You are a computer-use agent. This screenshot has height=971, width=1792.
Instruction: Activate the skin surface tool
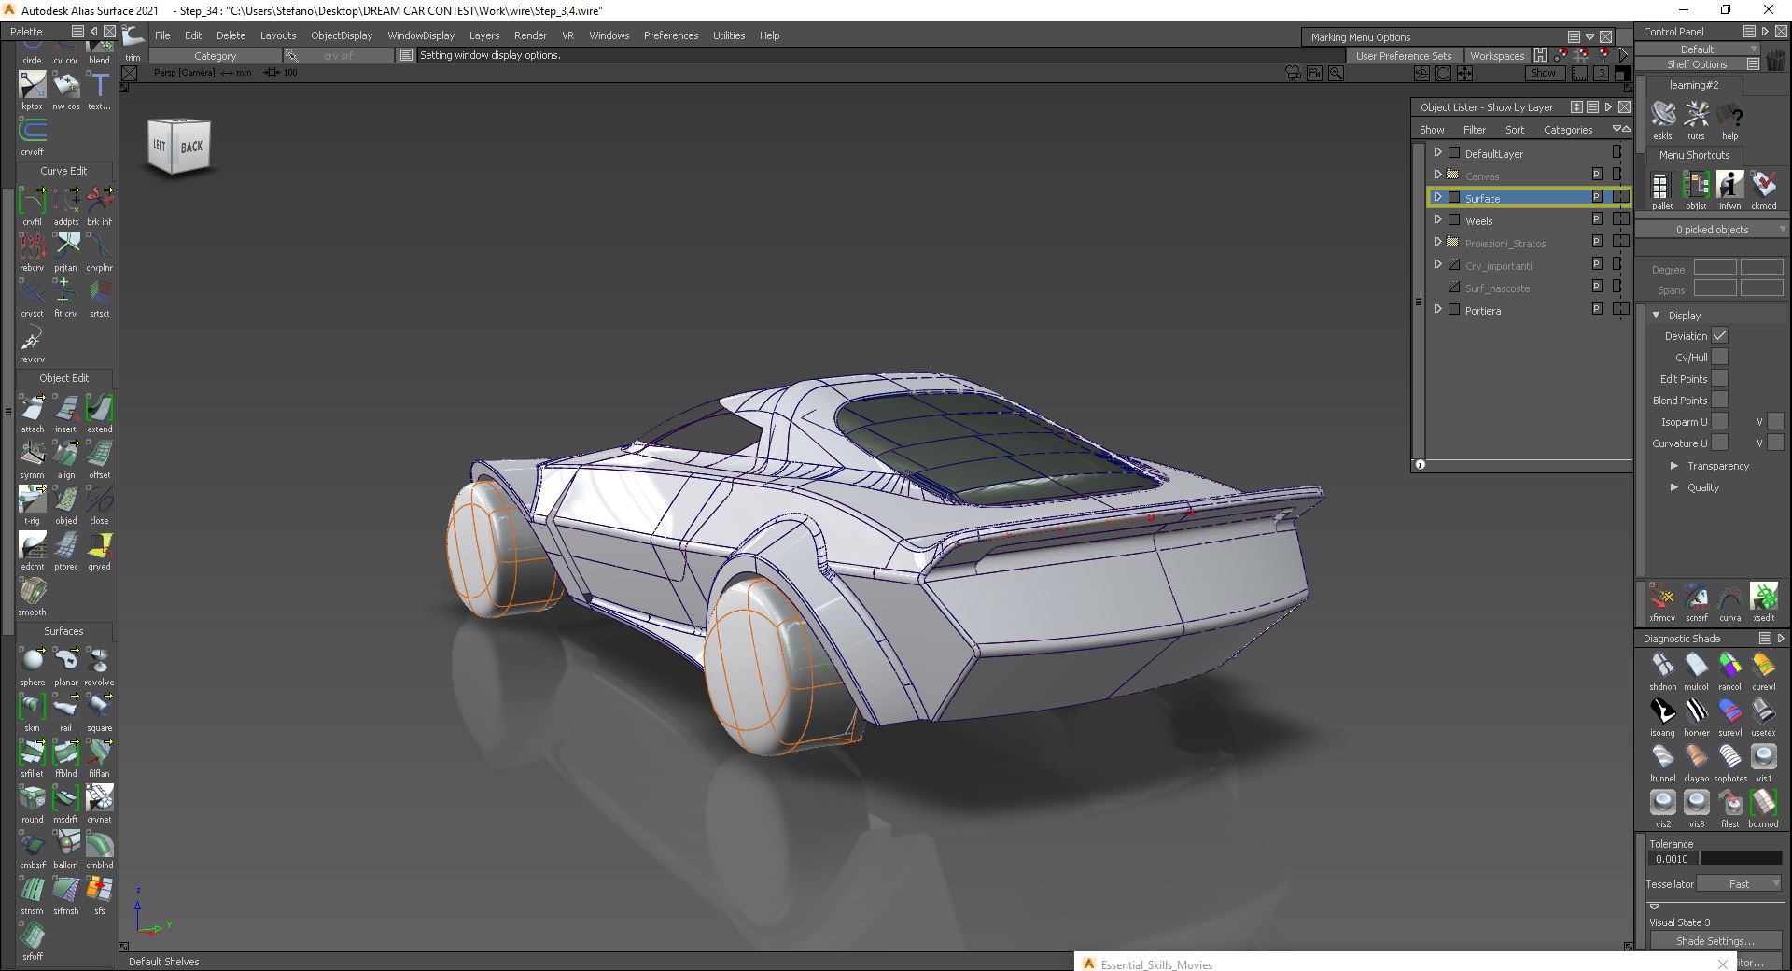tap(33, 708)
